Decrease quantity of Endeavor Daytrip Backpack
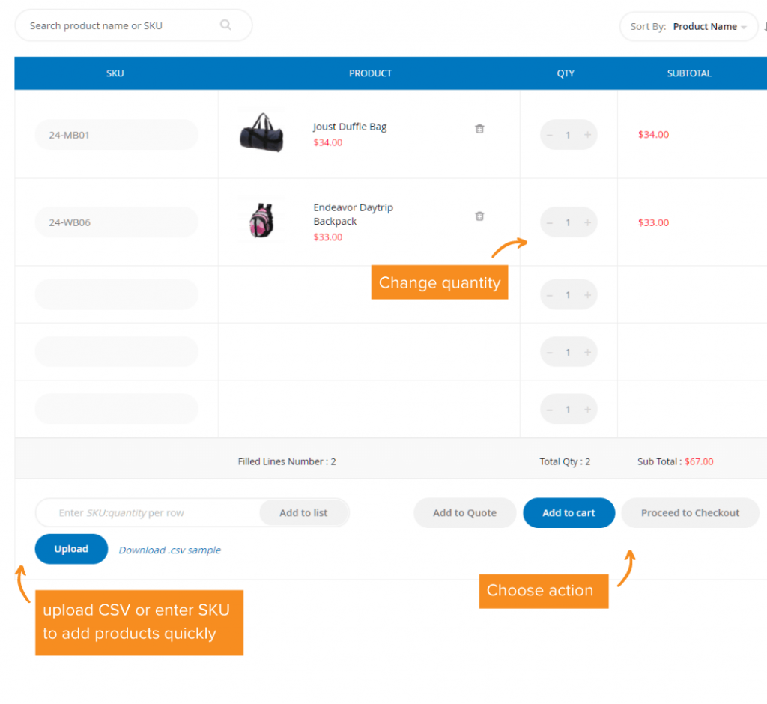 coord(550,222)
